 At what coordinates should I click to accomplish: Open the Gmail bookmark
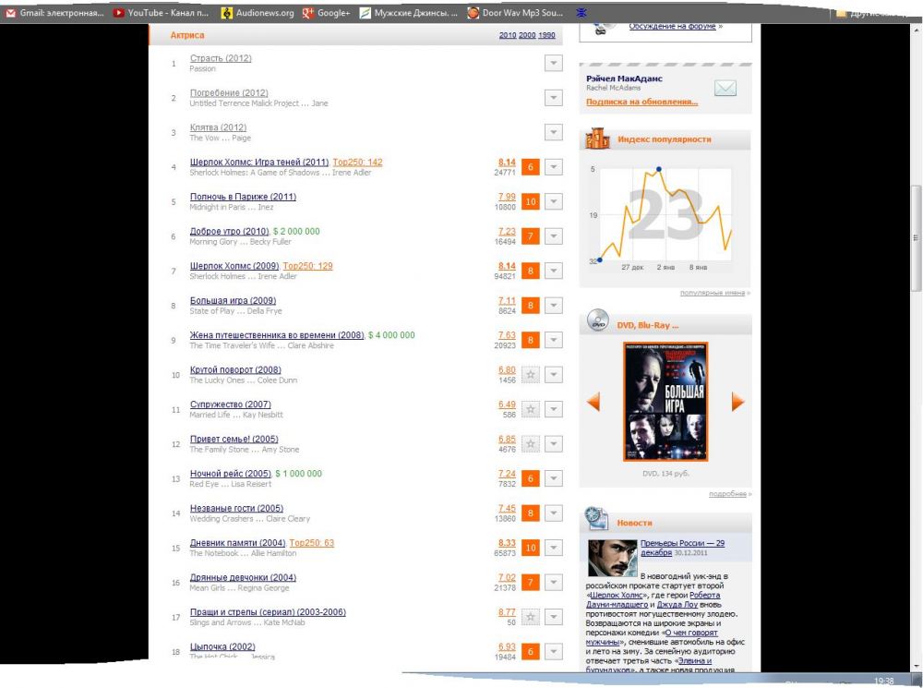(x=54, y=12)
